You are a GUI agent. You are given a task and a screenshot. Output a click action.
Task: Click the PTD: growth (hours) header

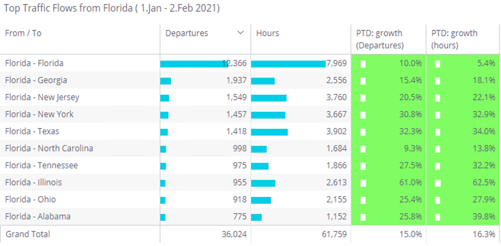pos(455,40)
